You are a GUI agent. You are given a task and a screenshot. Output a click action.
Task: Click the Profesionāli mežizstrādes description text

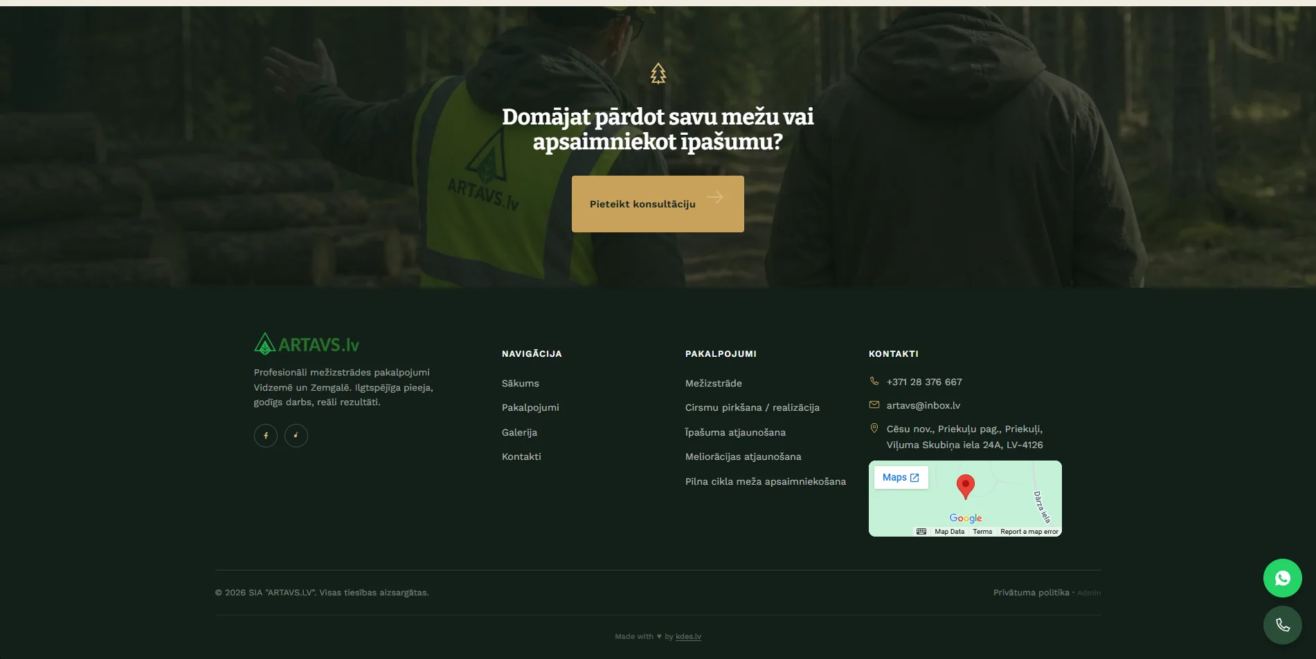(343, 387)
